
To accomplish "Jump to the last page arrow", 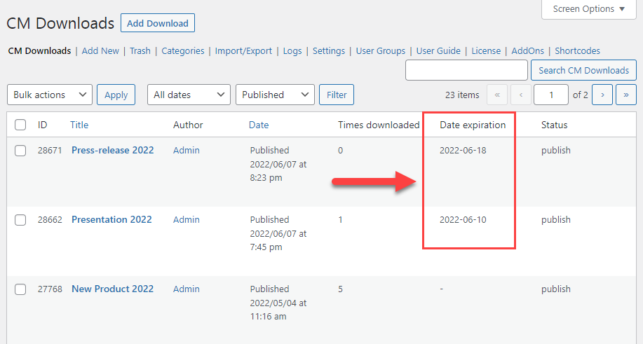I will [x=626, y=95].
